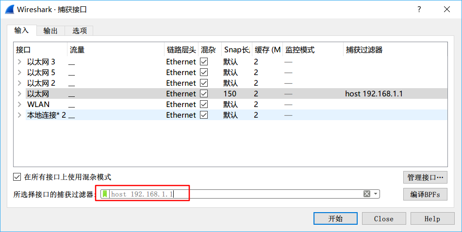Click buffer value 2 in 以太网 5 row
The height and width of the screenshot is (232, 462).
(x=256, y=72)
